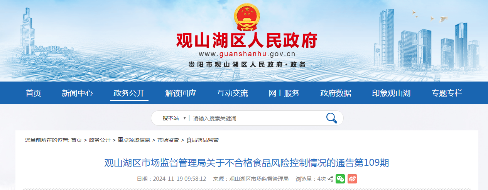Image resolution: width=488 pixels, height=190 pixels.
Task: Click the magnifying glass search icon
Action: pos(332,118)
